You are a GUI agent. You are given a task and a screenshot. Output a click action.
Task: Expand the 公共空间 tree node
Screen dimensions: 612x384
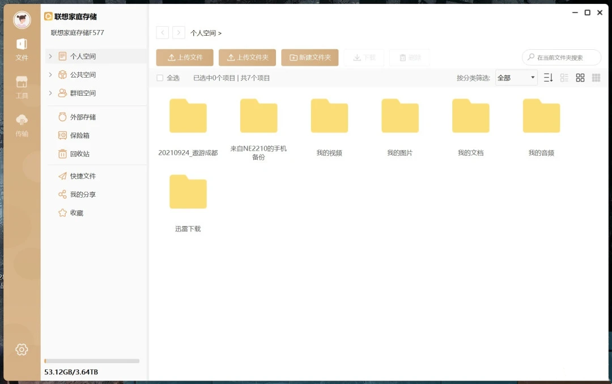tap(50, 75)
